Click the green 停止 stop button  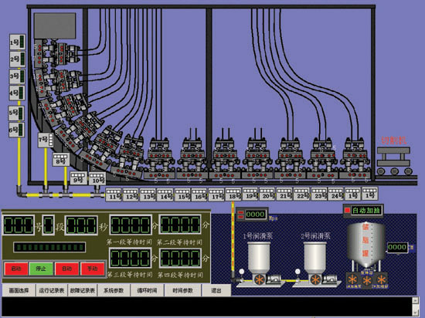pos(41,269)
